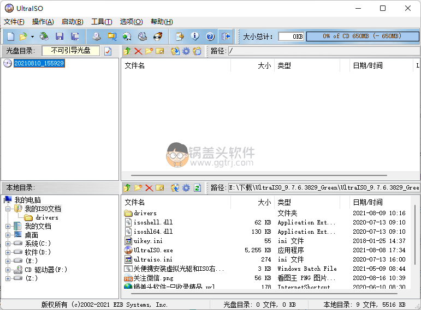The width and height of the screenshot is (421, 310).
Task: Click the Open CD/DVD disc icon
Action: (44, 36)
